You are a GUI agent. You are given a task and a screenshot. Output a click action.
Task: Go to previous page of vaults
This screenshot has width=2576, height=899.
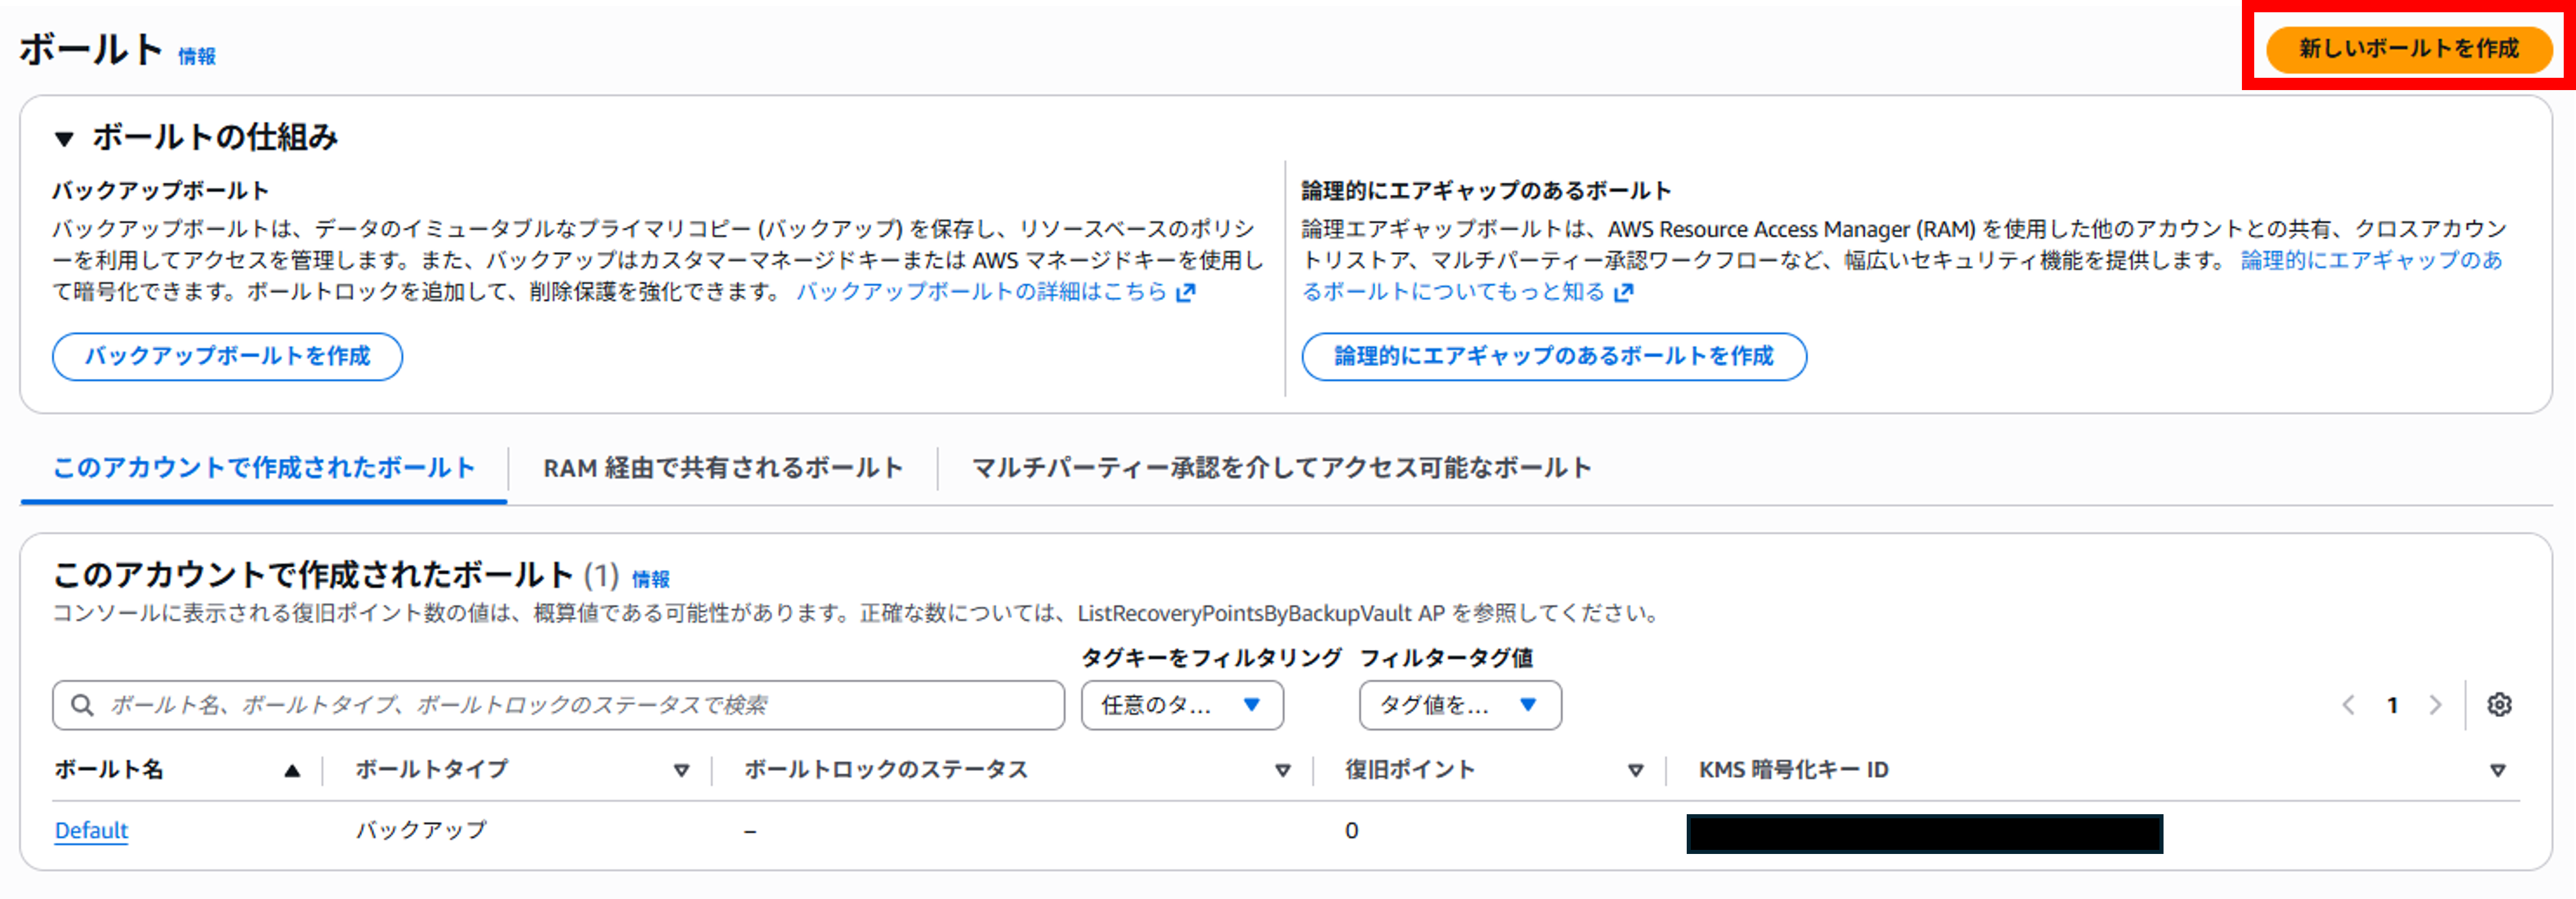(x=2349, y=705)
